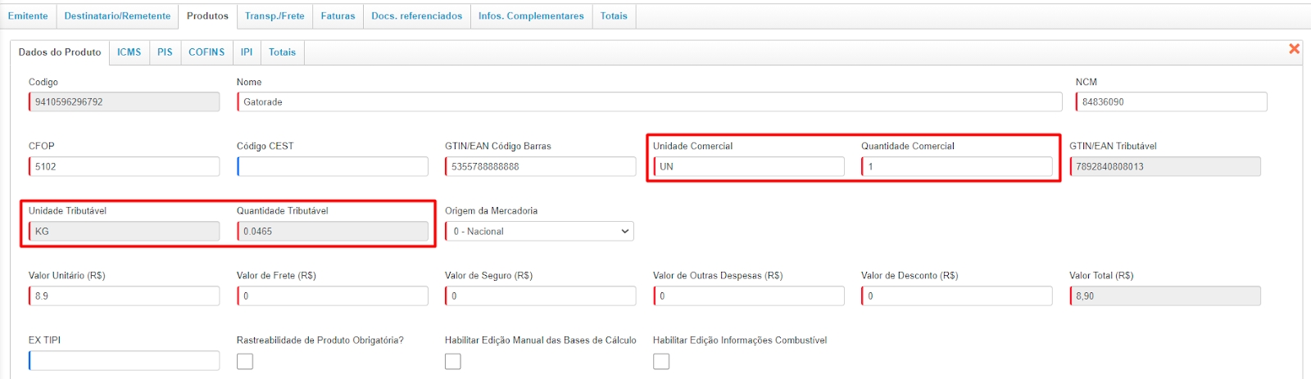
Task: Switch to Infos. Complementares tab
Action: 531,16
